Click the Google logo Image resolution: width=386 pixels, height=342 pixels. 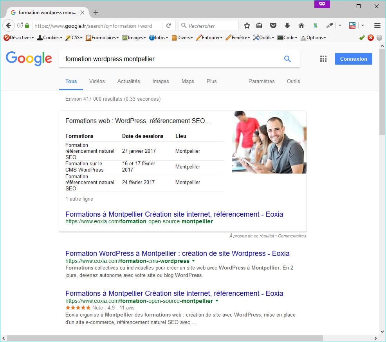tap(29, 59)
